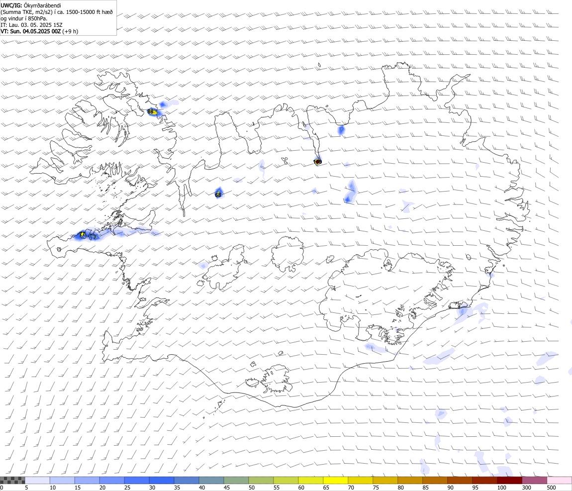Click the 'og vindur í 850hPa.' line
This screenshot has height=491, width=572.
pyautogui.click(x=24, y=18)
